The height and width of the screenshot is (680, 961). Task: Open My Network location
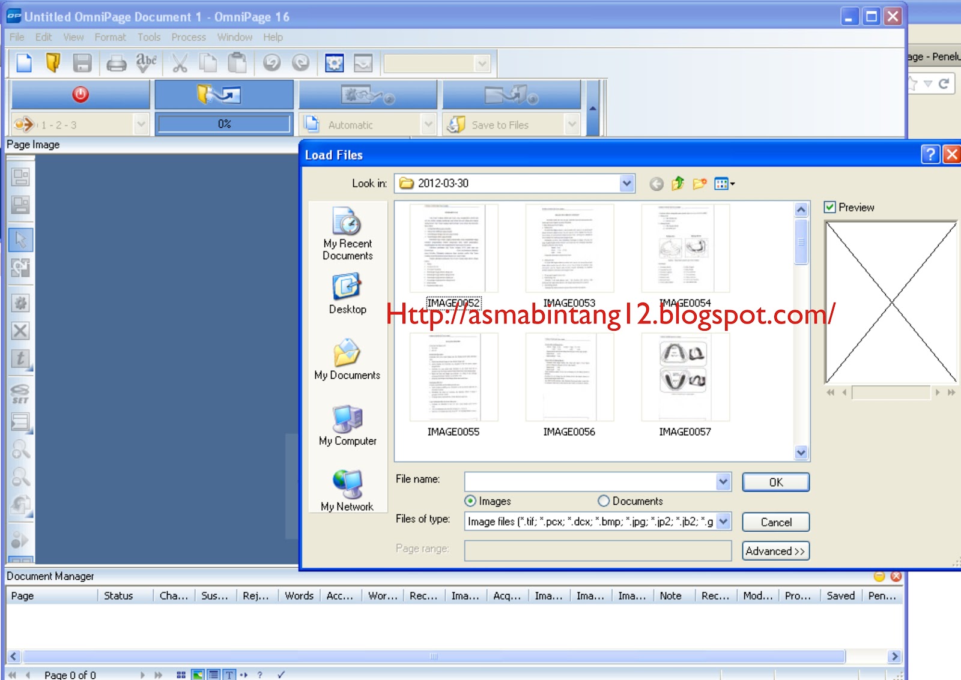347,490
